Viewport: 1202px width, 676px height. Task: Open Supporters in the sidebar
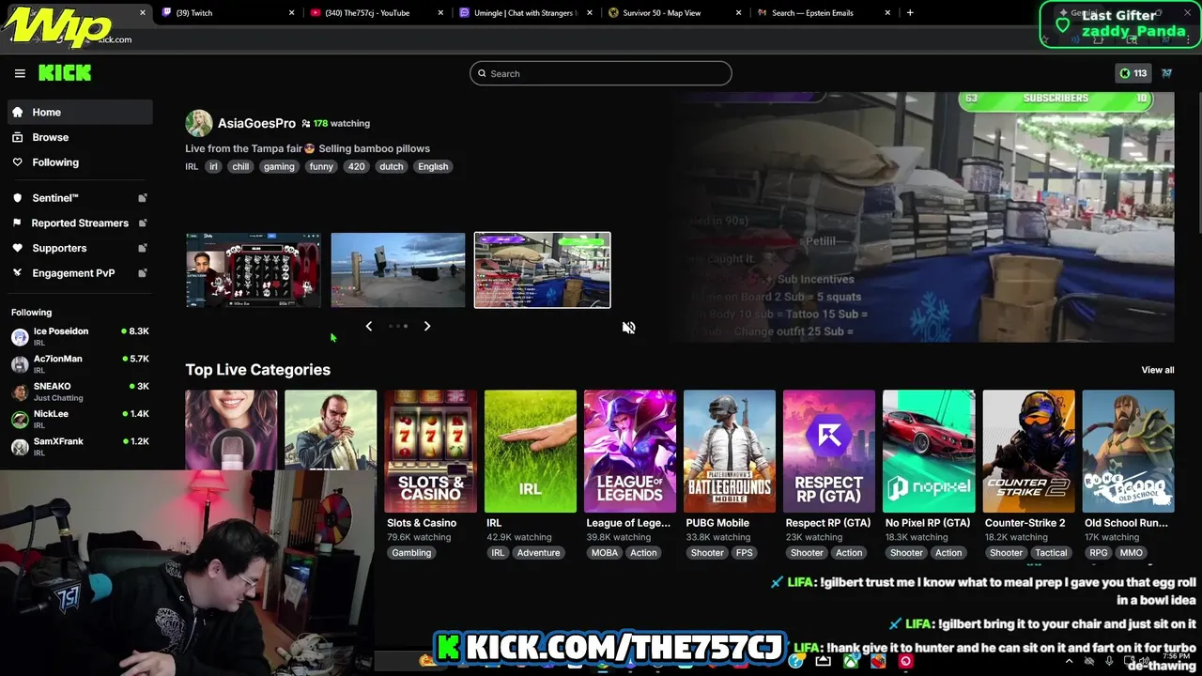80,248
